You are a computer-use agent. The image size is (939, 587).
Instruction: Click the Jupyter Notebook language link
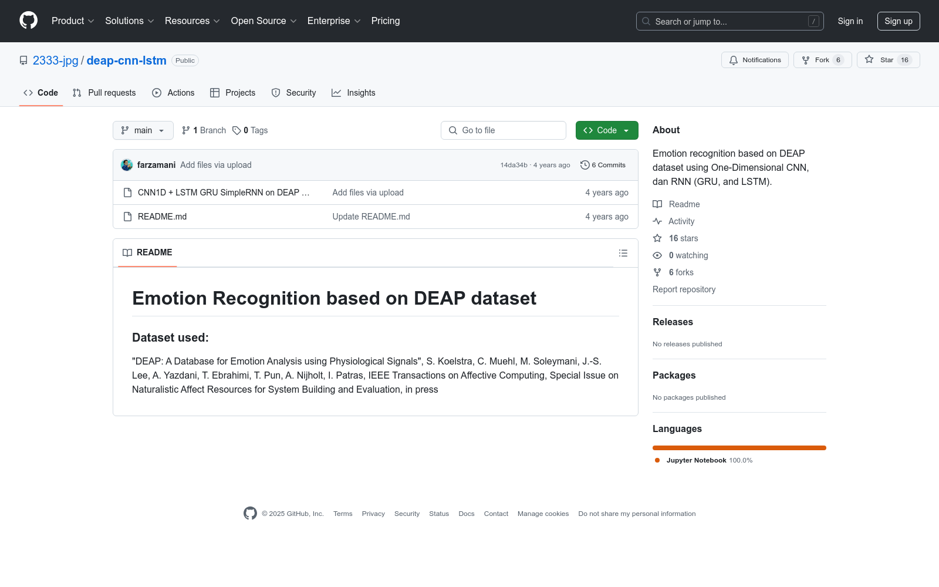click(x=704, y=460)
